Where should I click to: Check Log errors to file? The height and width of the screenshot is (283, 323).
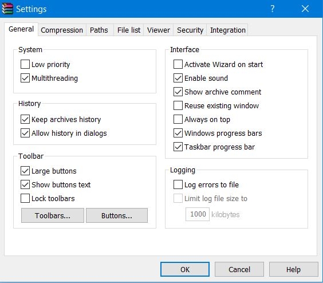[178, 184]
